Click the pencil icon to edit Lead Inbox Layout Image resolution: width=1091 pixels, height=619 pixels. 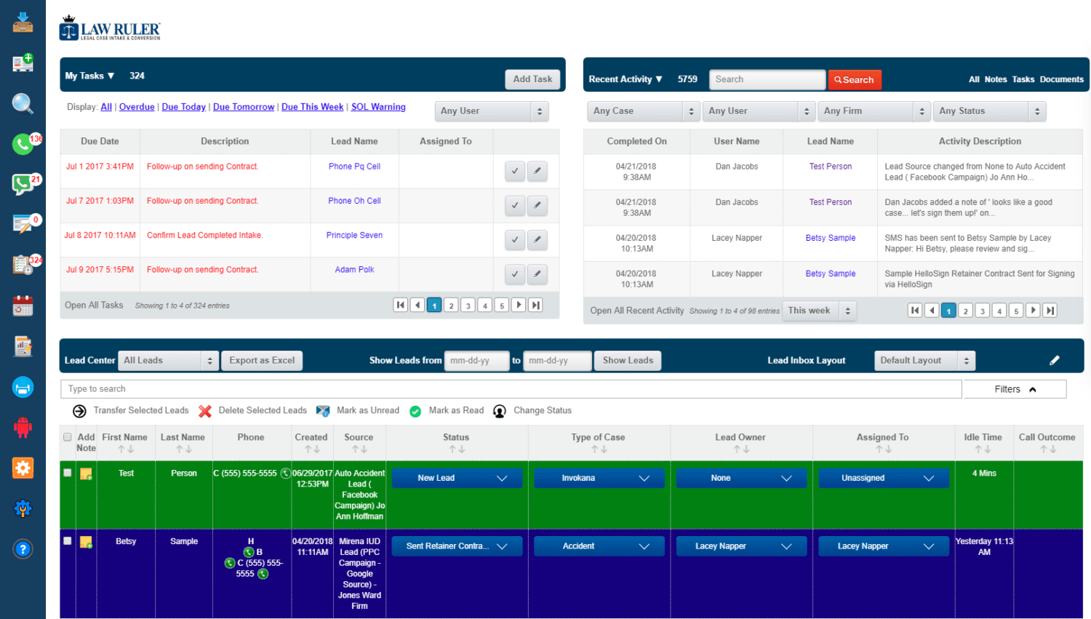(x=1054, y=361)
